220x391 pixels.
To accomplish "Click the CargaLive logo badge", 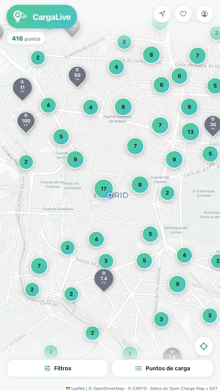I will (x=42, y=17).
